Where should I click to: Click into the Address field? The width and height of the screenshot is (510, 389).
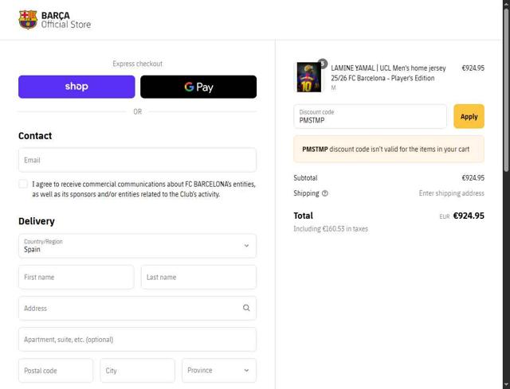point(138,308)
